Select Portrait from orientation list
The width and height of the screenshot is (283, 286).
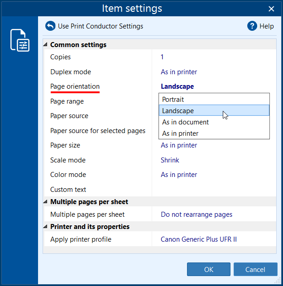pyautogui.click(x=214, y=100)
